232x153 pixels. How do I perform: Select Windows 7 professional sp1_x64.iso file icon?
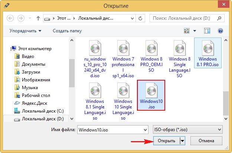pyautogui.click(x=123, y=48)
